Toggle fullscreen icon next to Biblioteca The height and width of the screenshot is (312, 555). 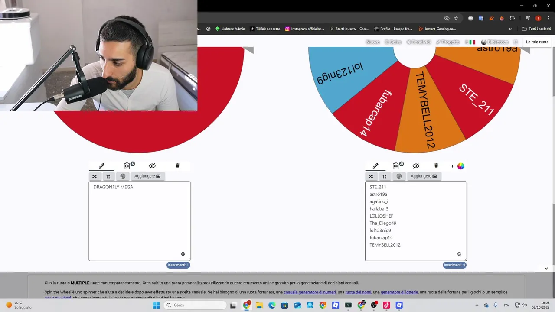pos(516,42)
